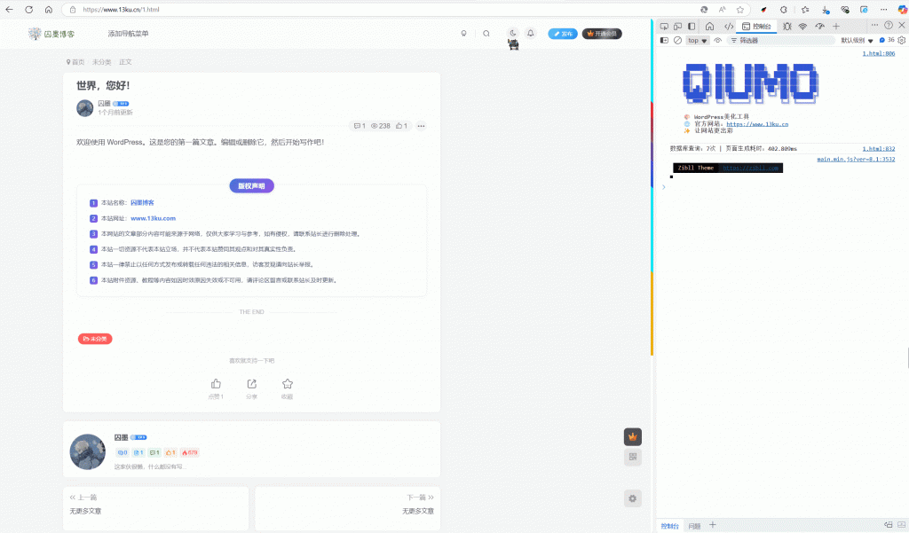Open the site search magnifier icon

coord(486,34)
